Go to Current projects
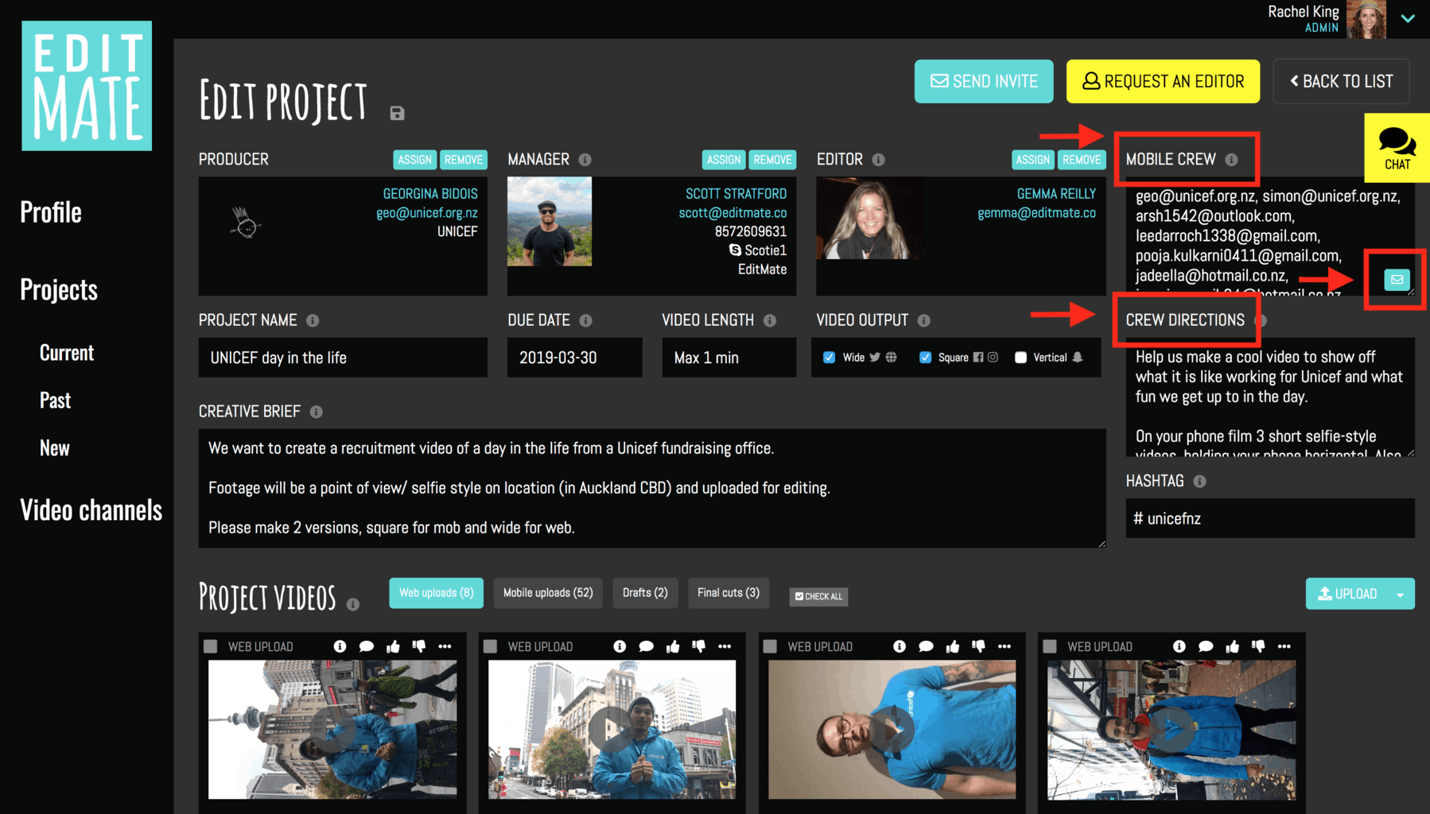This screenshot has height=814, width=1430. [x=67, y=353]
